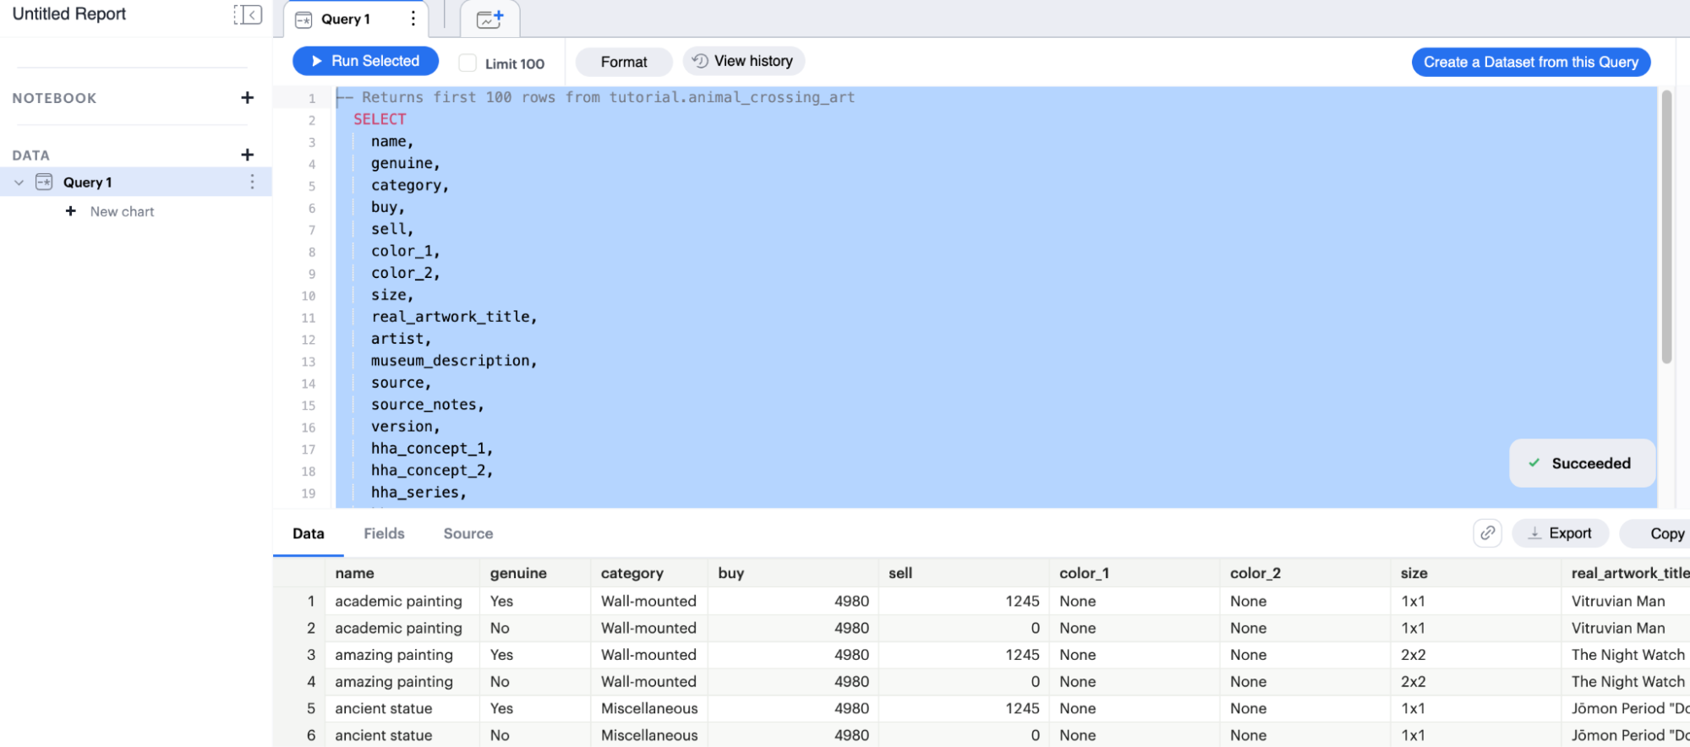This screenshot has height=747, width=1690.
Task: Collapse the Query 1 tree item
Action: tap(19, 183)
